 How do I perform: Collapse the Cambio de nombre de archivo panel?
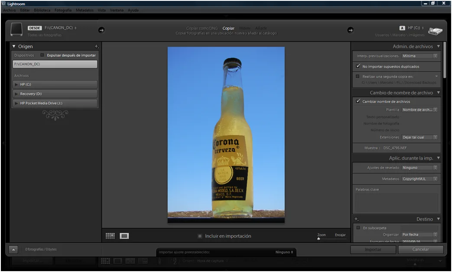click(x=439, y=92)
